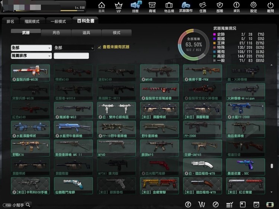
Task: Expand the second dark 全部 dropdown
Action: tap(74, 48)
